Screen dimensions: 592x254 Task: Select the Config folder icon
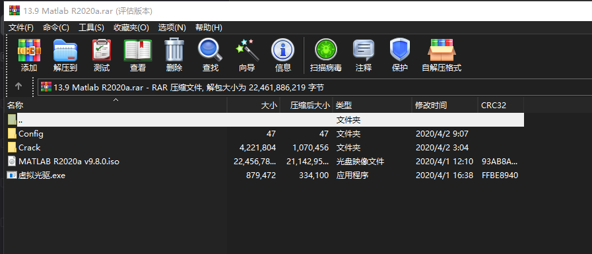12,134
